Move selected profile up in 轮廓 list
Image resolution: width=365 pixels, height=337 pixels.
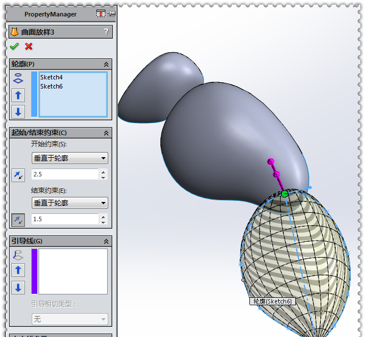18,95
